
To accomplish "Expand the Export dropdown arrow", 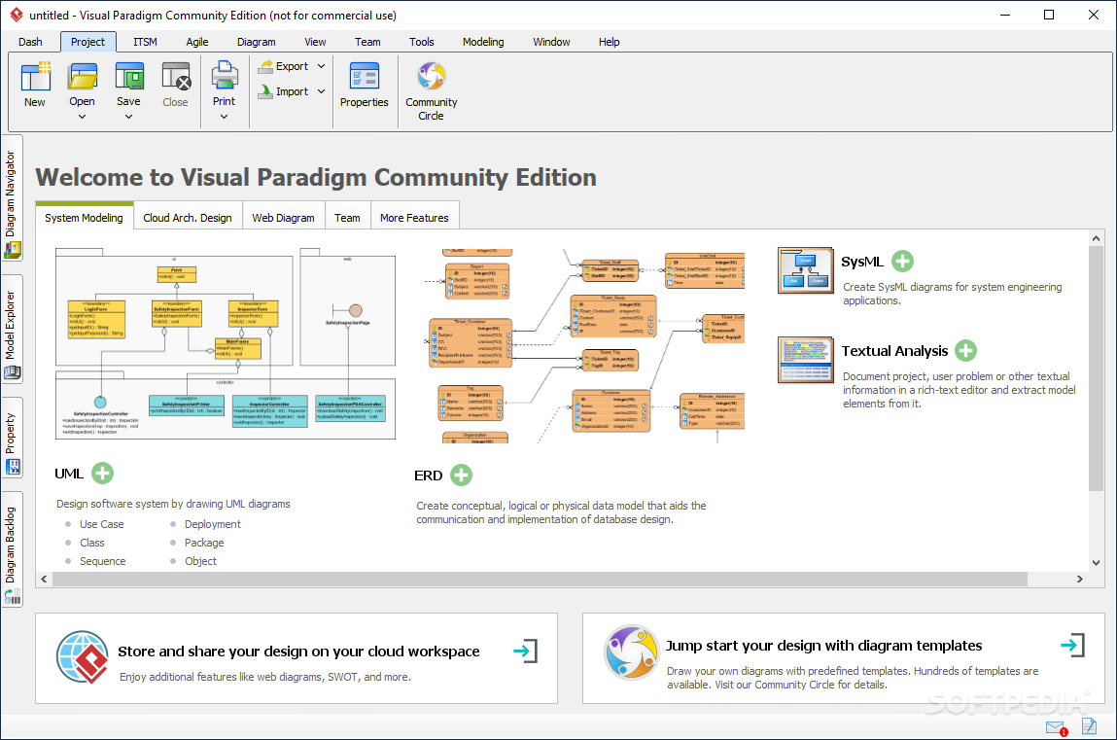I will click(x=321, y=66).
